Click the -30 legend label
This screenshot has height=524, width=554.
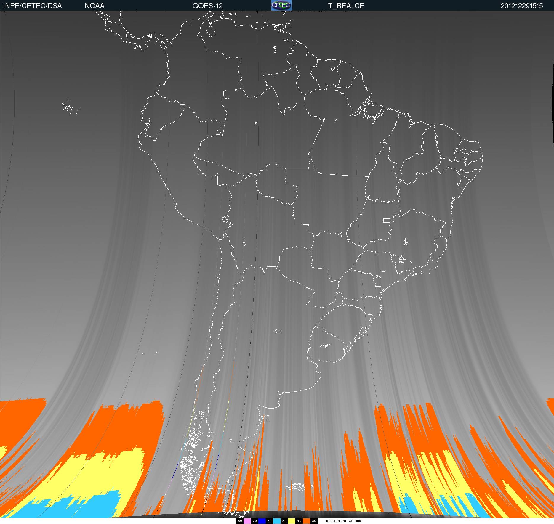coord(314,521)
